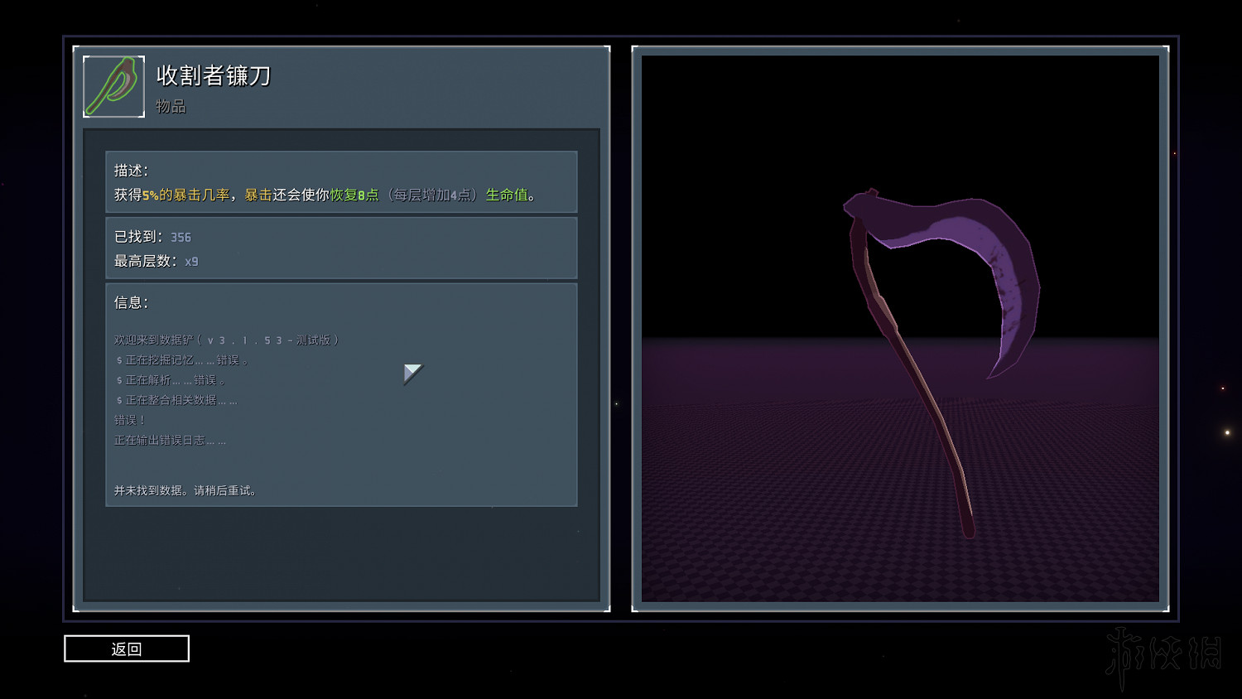The width and height of the screenshot is (1242, 699).
Task: Click the 收割者镰刀 item title
Action: (214, 75)
